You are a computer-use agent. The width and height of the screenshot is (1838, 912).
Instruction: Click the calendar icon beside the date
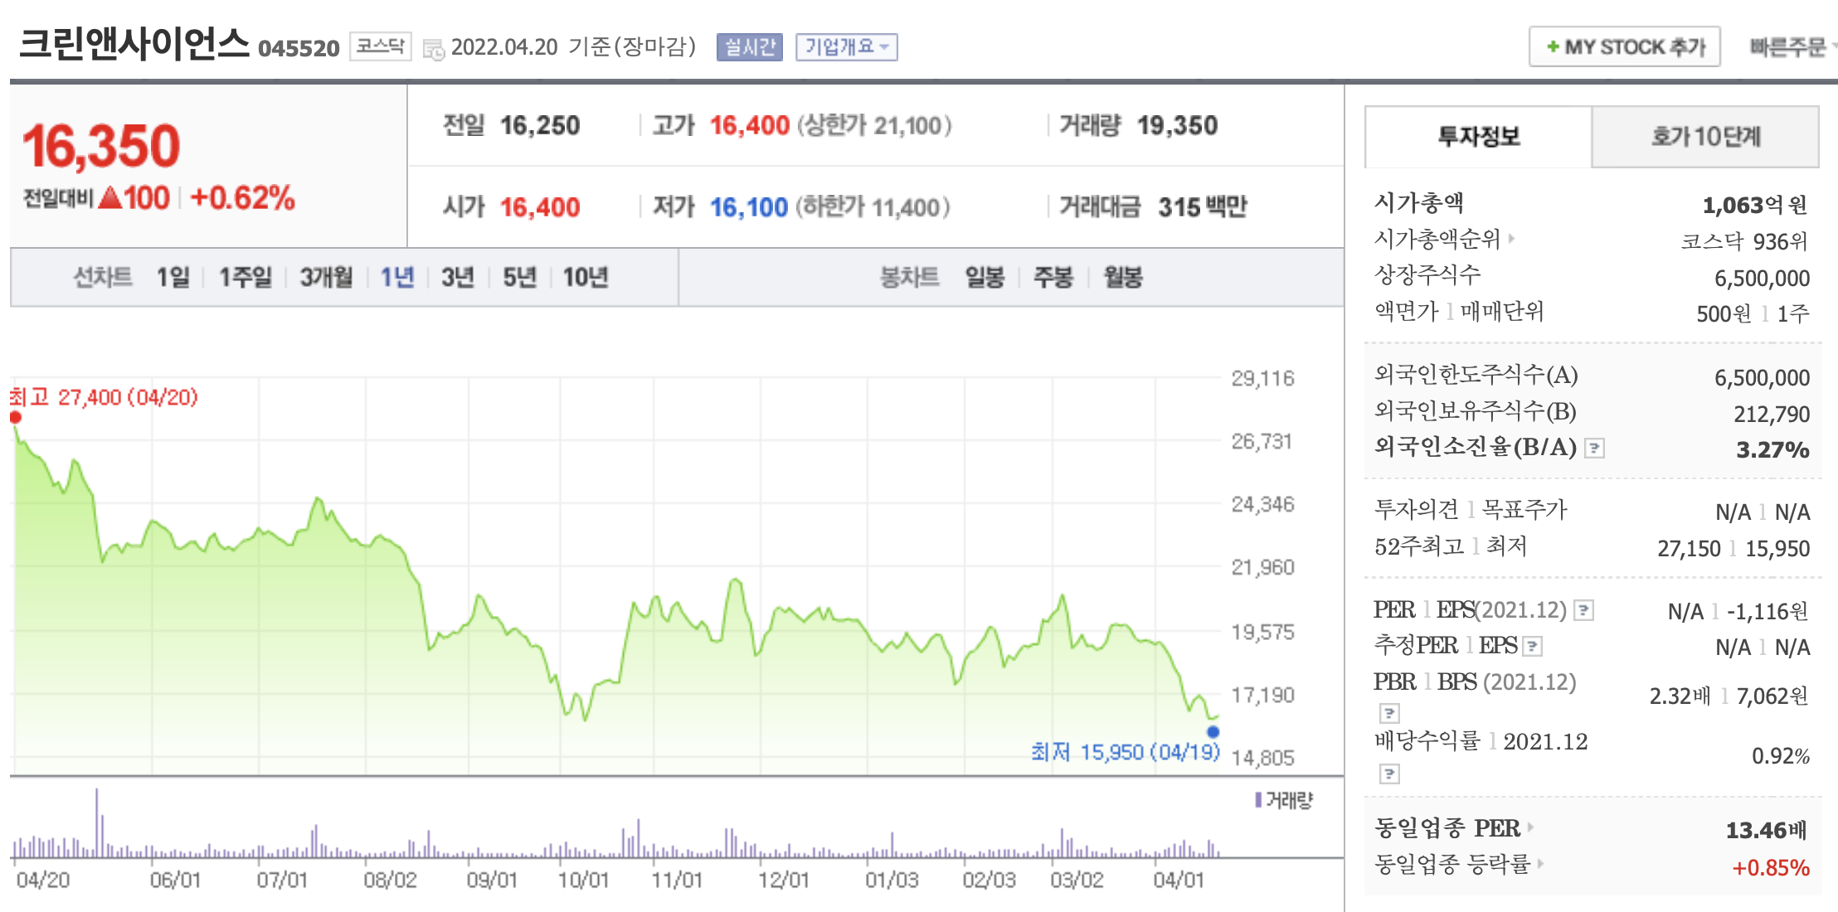(x=433, y=49)
